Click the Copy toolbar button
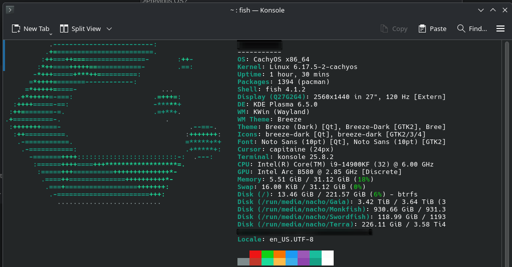 coord(394,28)
